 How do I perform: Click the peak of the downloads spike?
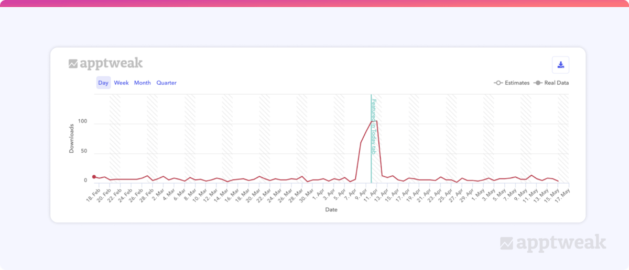(374, 121)
